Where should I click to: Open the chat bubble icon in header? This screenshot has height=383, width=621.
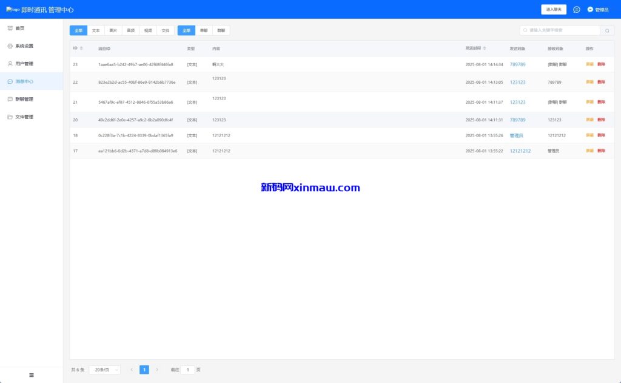coord(576,10)
